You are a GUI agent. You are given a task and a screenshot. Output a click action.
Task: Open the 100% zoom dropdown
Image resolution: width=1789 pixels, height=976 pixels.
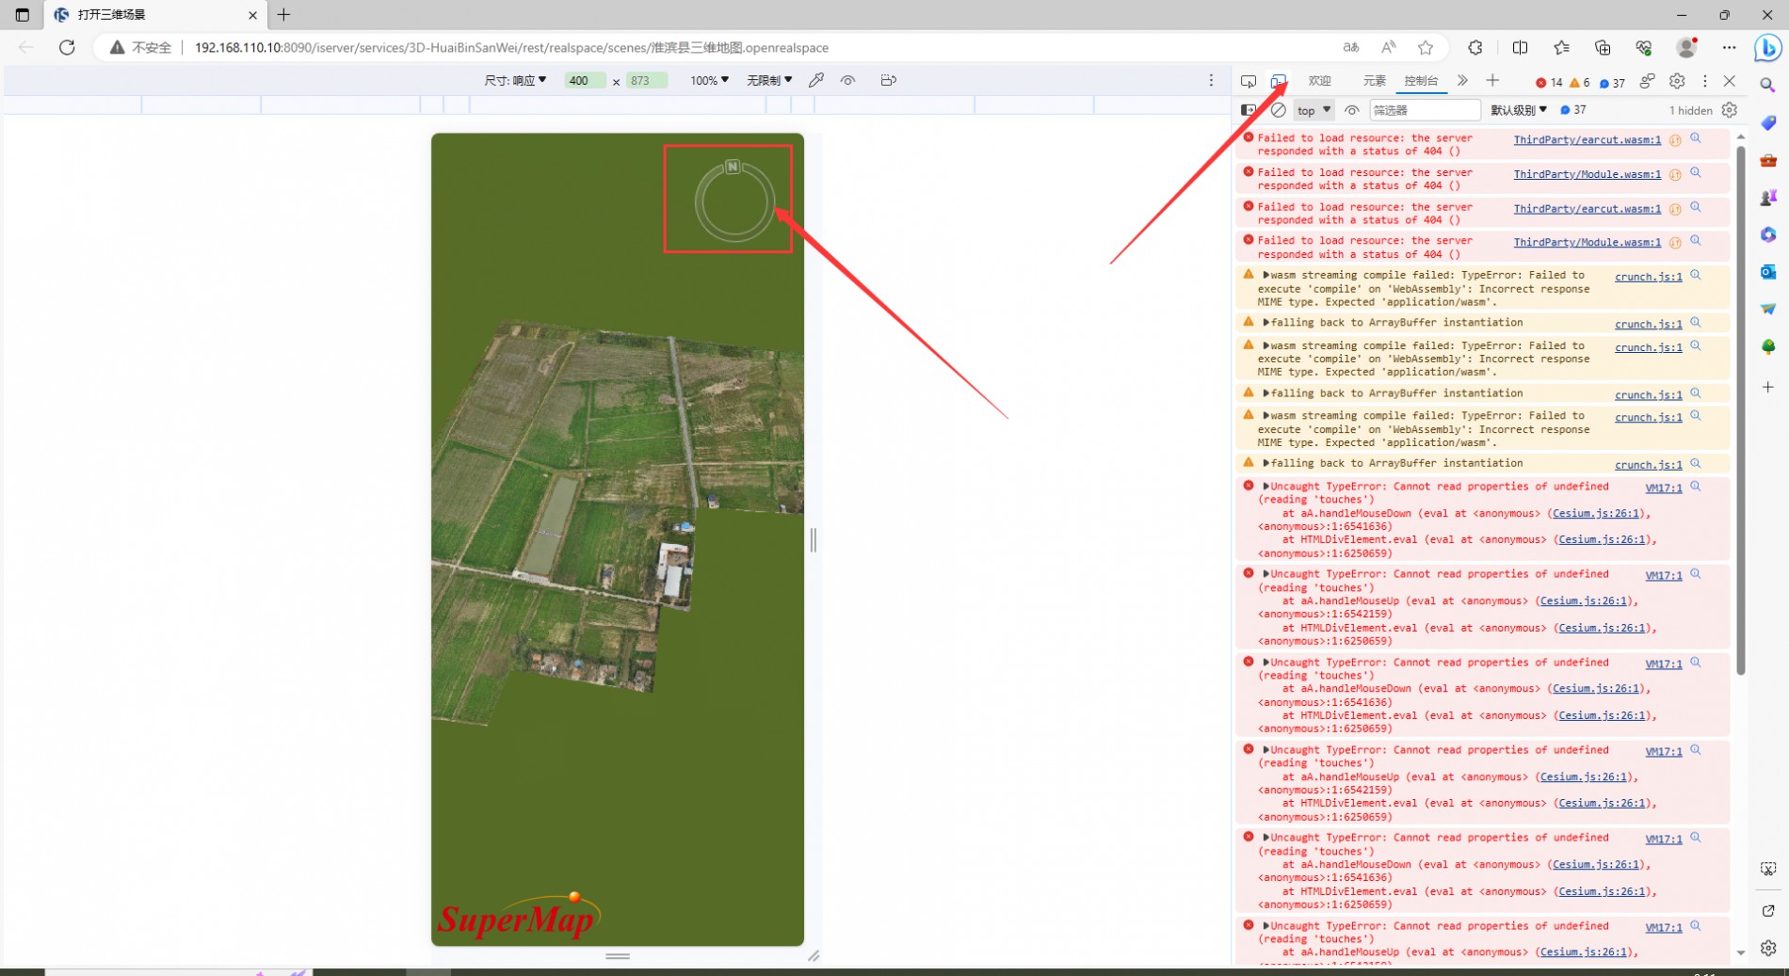pyautogui.click(x=709, y=81)
